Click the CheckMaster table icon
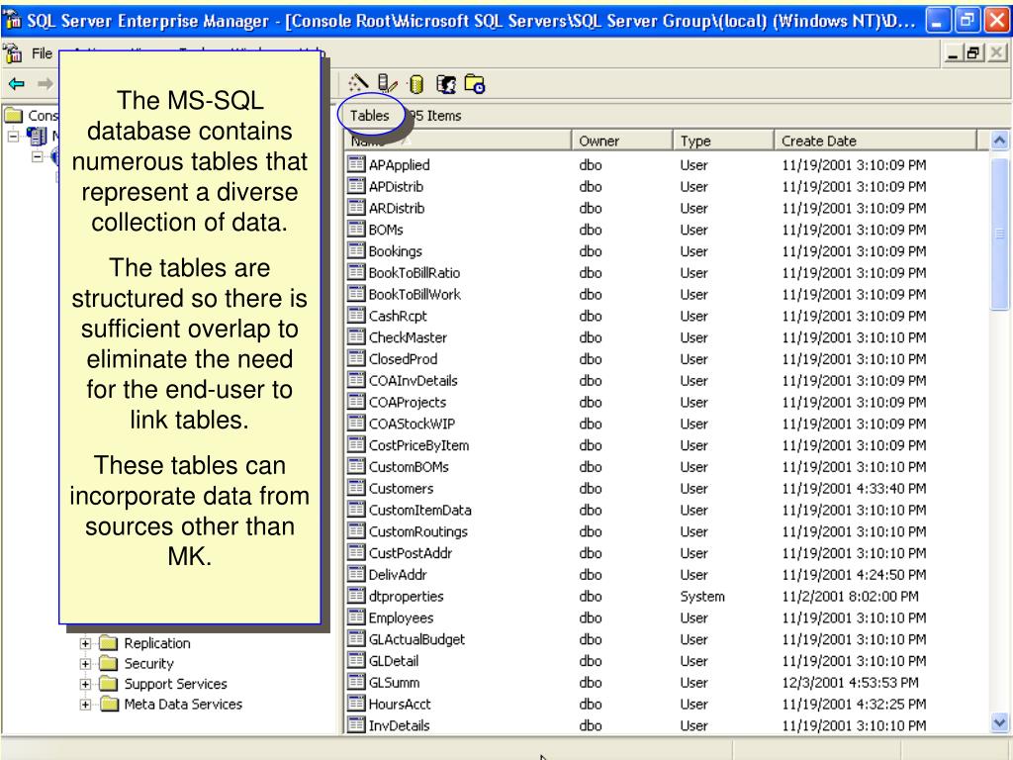1013x760 pixels. pos(356,336)
